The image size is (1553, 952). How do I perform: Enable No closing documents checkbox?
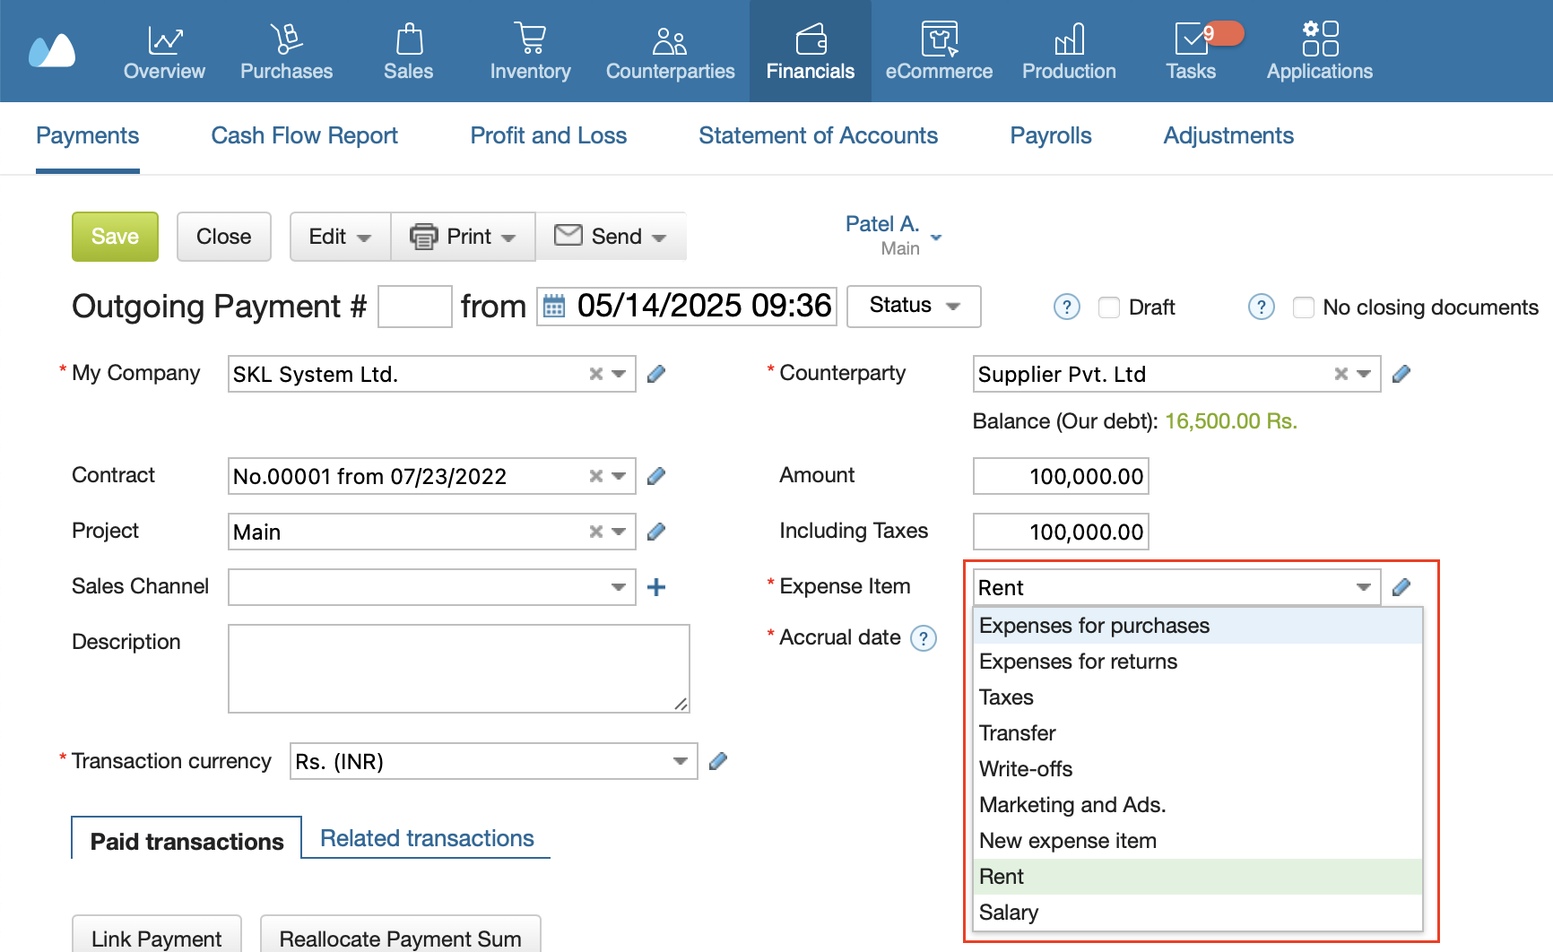point(1304,307)
